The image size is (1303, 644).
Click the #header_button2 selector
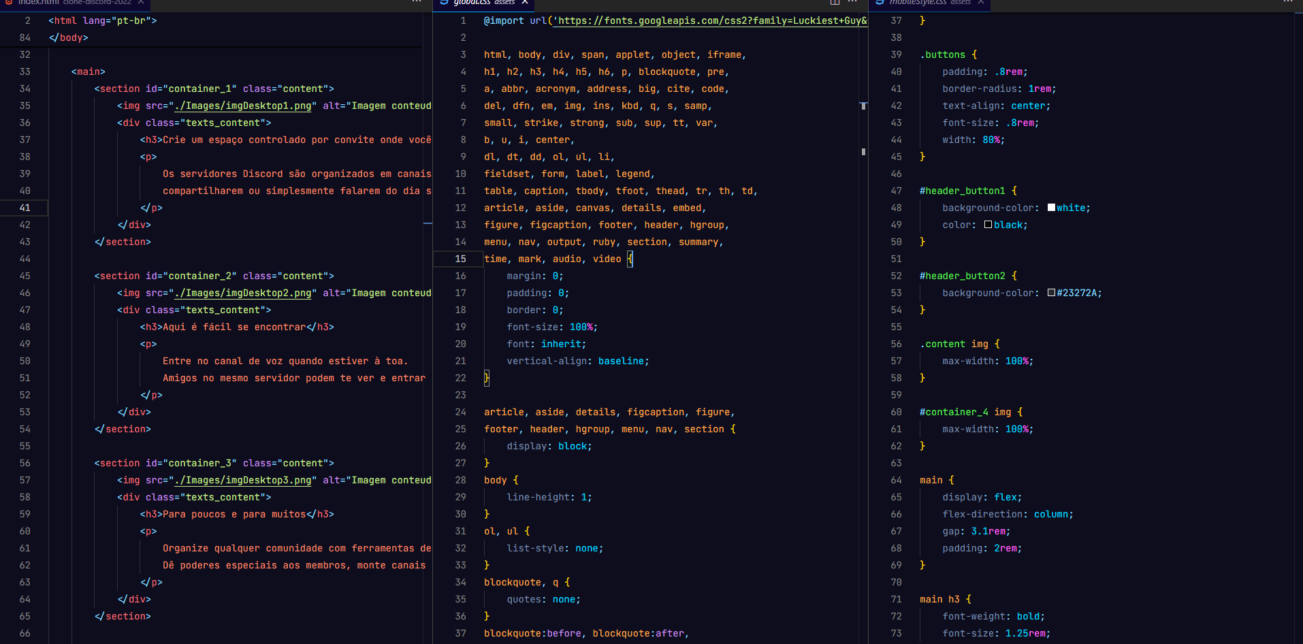[963, 276]
